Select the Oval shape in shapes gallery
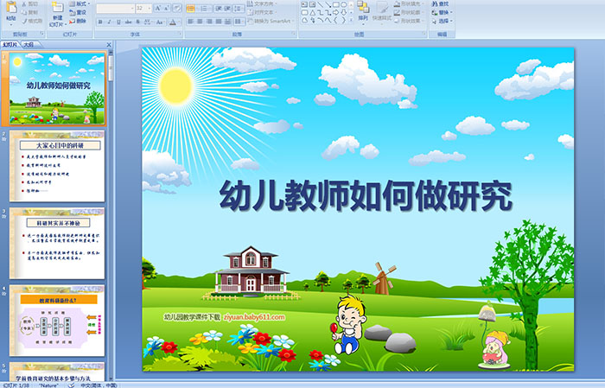This screenshot has height=388, width=605. (343, 4)
